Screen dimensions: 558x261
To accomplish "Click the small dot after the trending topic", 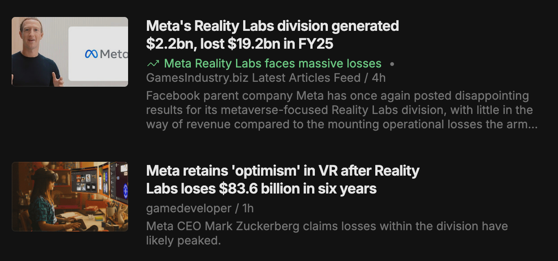I will (x=392, y=64).
